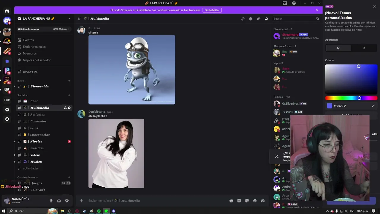Screen dimensions: 380x214
Task: Open DanielMerlo username on message
Action: (97, 112)
